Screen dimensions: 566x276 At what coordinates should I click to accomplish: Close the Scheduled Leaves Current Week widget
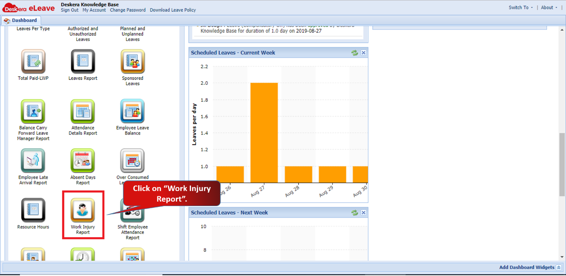[x=364, y=53]
